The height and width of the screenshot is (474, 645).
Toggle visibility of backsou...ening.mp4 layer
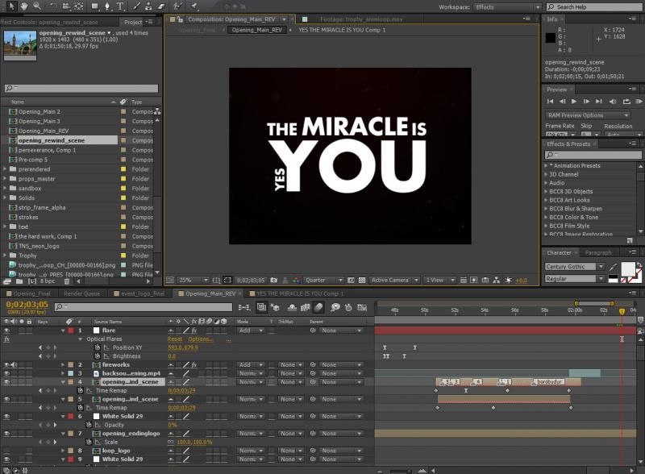click(x=6, y=373)
